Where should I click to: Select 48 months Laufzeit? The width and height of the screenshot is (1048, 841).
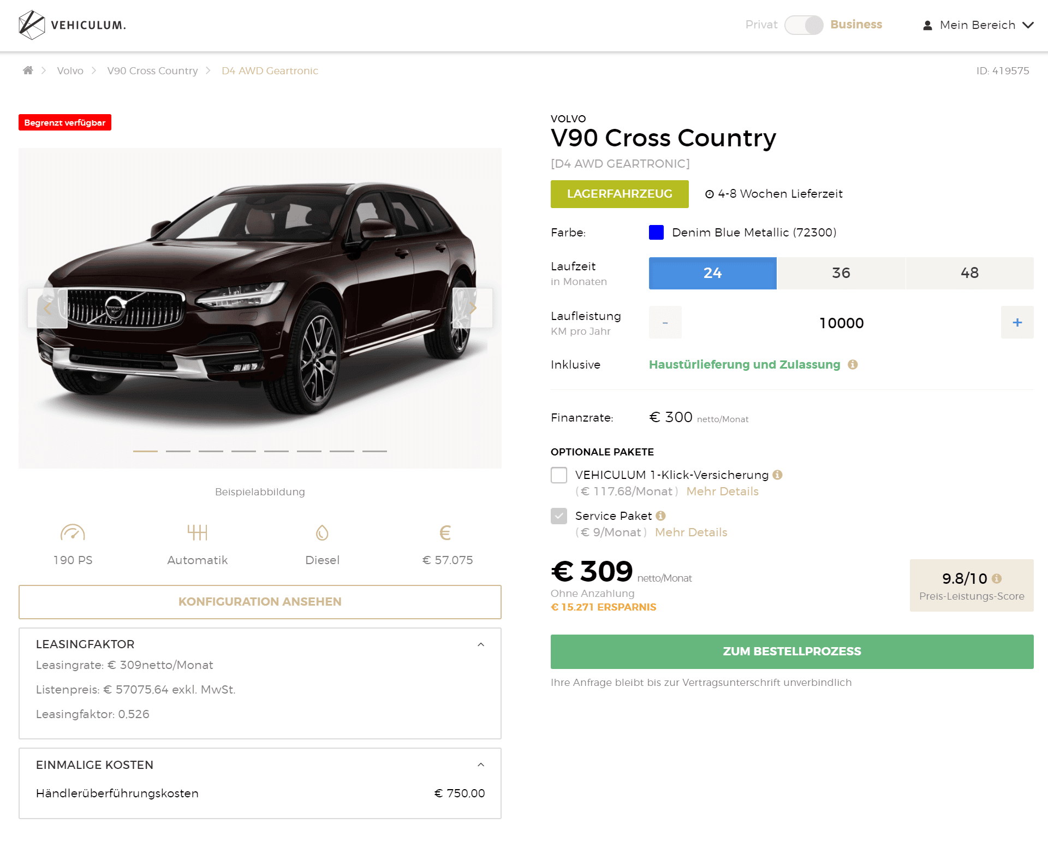[x=970, y=273]
